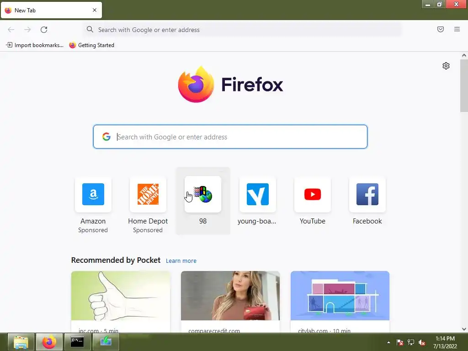Click scrollbar down arrow
This screenshot has width=468, height=351.
[x=464, y=329]
